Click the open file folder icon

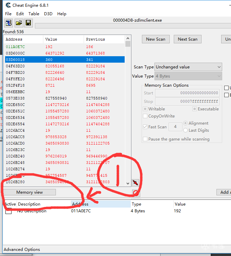(x=19, y=23)
